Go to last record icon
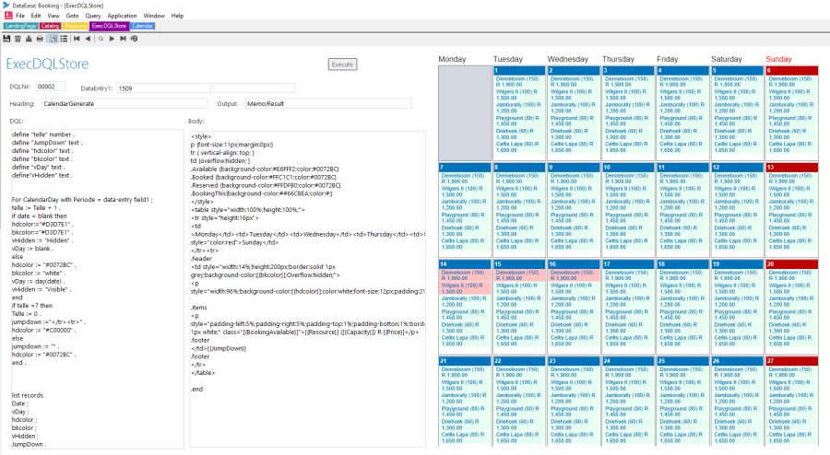Screen dimensions: 830x455 point(123,39)
